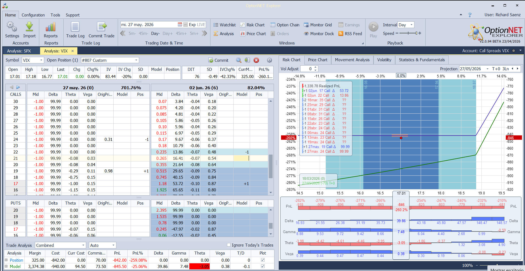Open the Combined trade analysis dropdown
Viewport: 525px width, 271px height.
pyautogui.click(x=83, y=245)
